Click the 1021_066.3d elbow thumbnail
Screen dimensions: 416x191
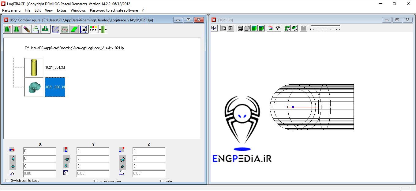click(x=34, y=87)
